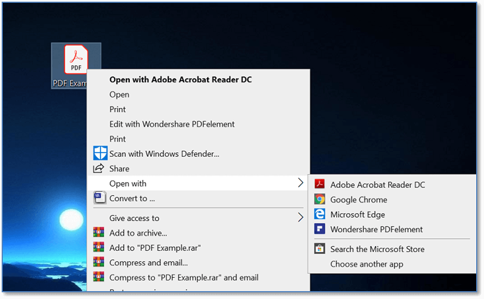Select the Give access to entry

click(198, 218)
